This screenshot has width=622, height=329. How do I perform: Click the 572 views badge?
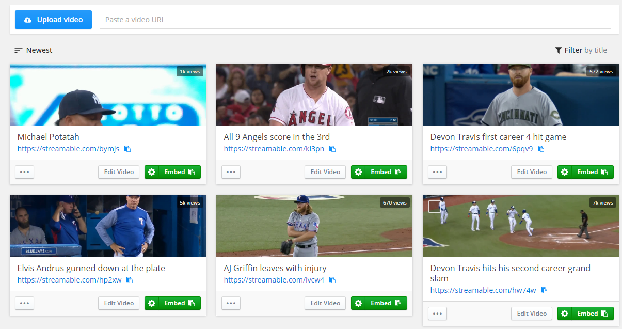(x=601, y=71)
